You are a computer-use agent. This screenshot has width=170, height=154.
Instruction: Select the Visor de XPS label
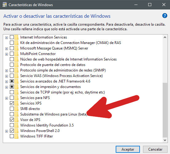[x=30, y=120]
